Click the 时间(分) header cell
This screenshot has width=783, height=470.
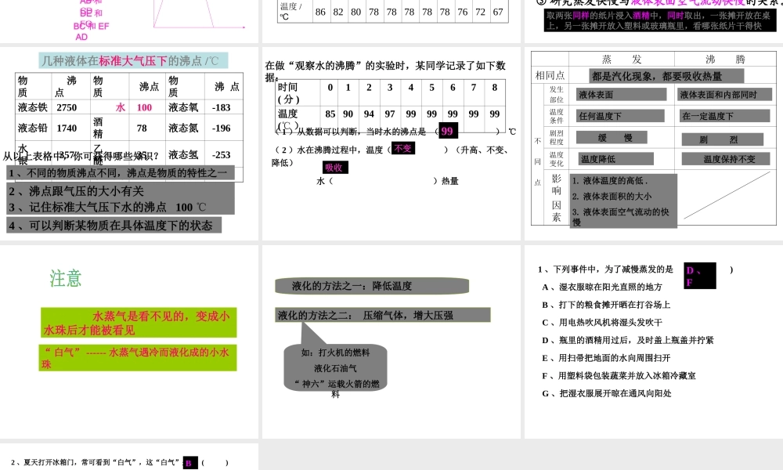coord(298,93)
